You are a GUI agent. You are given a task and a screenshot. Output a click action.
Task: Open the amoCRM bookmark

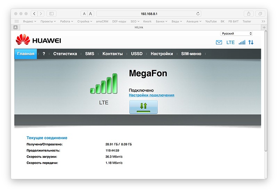pyautogui.click(x=102, y=21)
